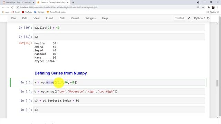The image size is (221, 124).
Task: Click the Amira row in Out[31]
Action: click(x=45, y=47)
